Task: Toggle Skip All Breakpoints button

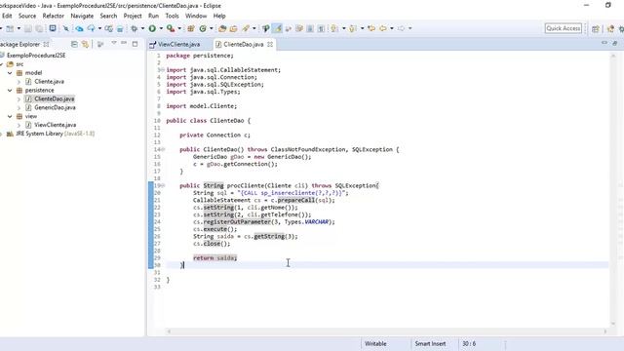Action: [x=65, y=28]
